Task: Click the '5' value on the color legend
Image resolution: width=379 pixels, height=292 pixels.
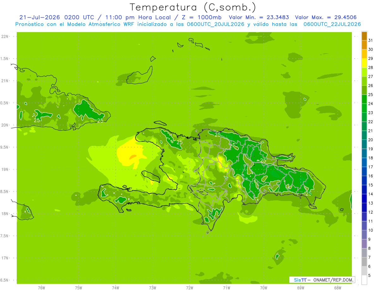Action: coord(370,276)
